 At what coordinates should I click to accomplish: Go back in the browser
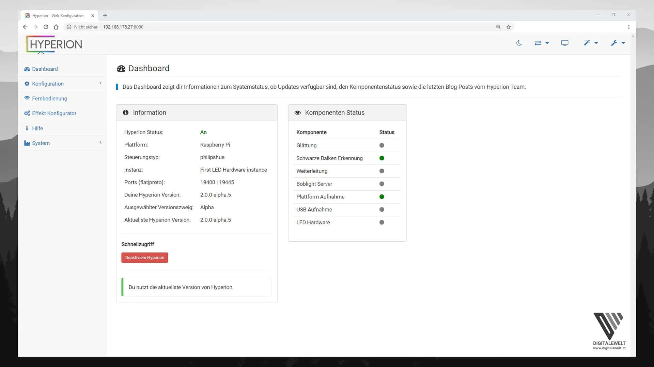(x=25, y=27)
